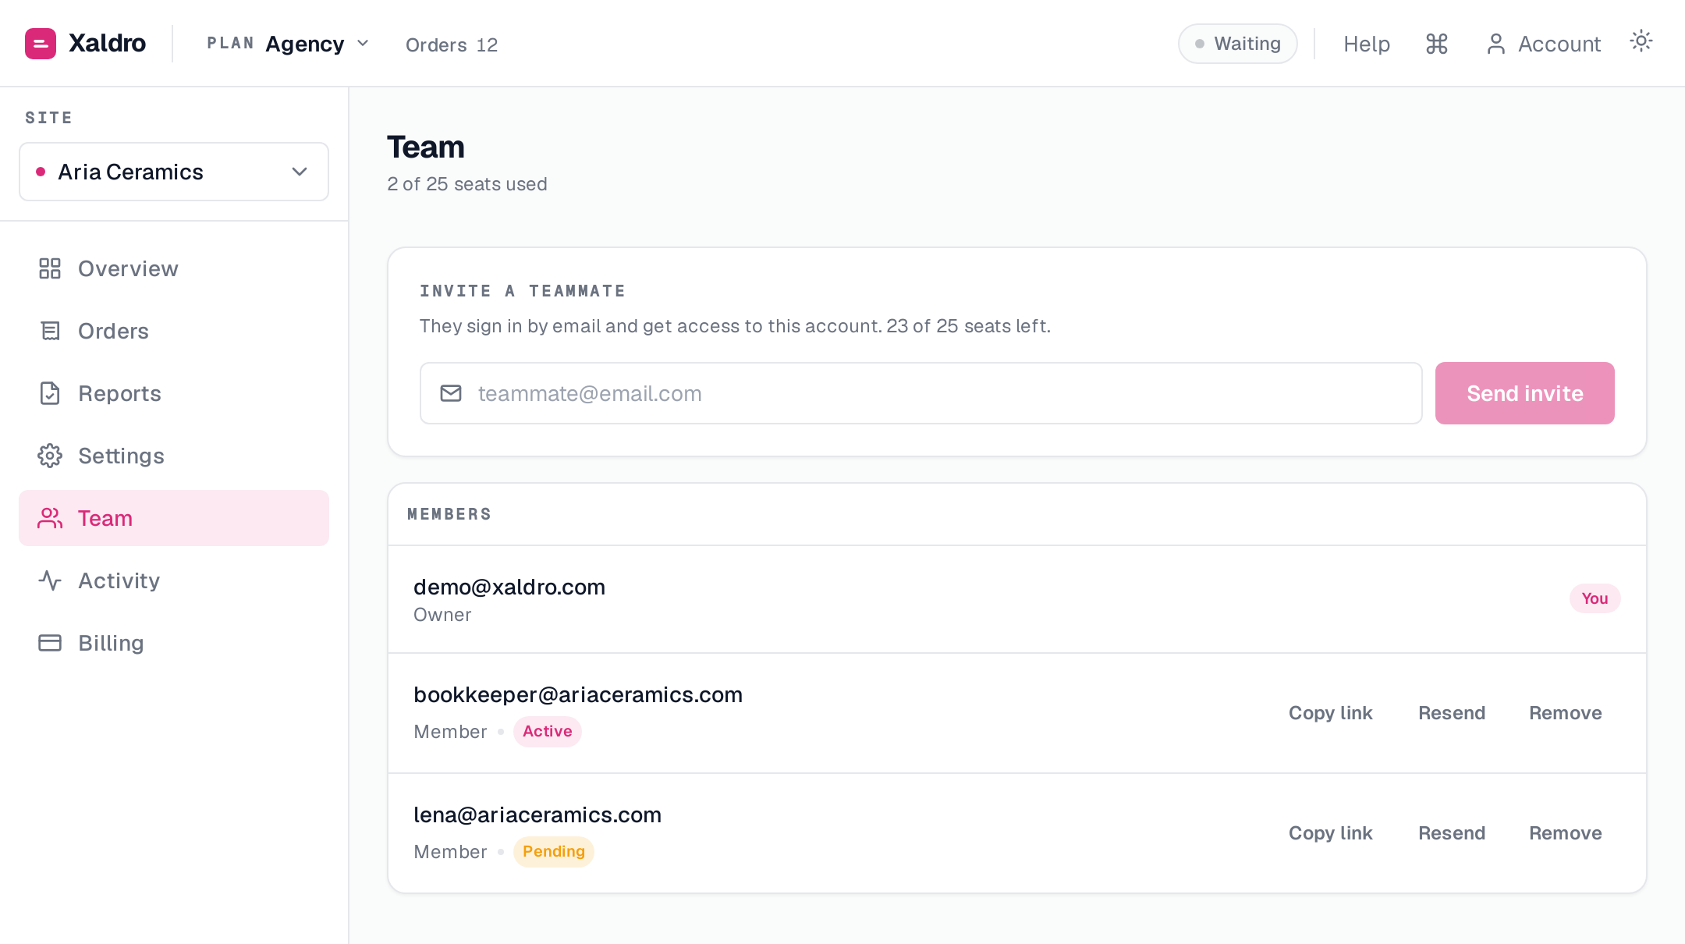Viewport: 1685px width, 944px height.
Task: Open the Account menu label
Action: [1559, 44]
